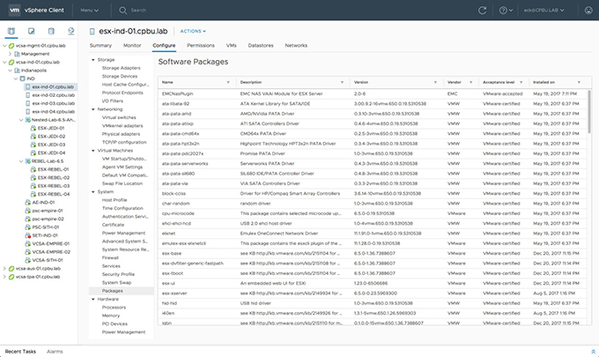
Task: Expand the Recent Tasks panel chevrons
Action: tap(593, 352)
